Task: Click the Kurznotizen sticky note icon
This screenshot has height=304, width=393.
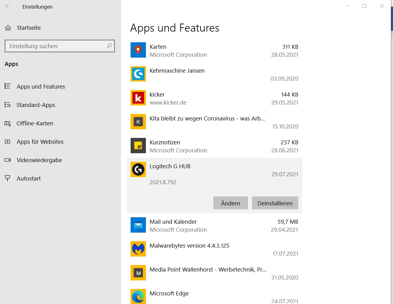Action: click(x=138, y=146)
